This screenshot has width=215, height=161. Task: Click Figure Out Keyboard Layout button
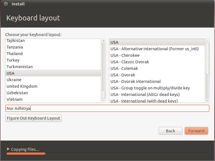[34, 118]
